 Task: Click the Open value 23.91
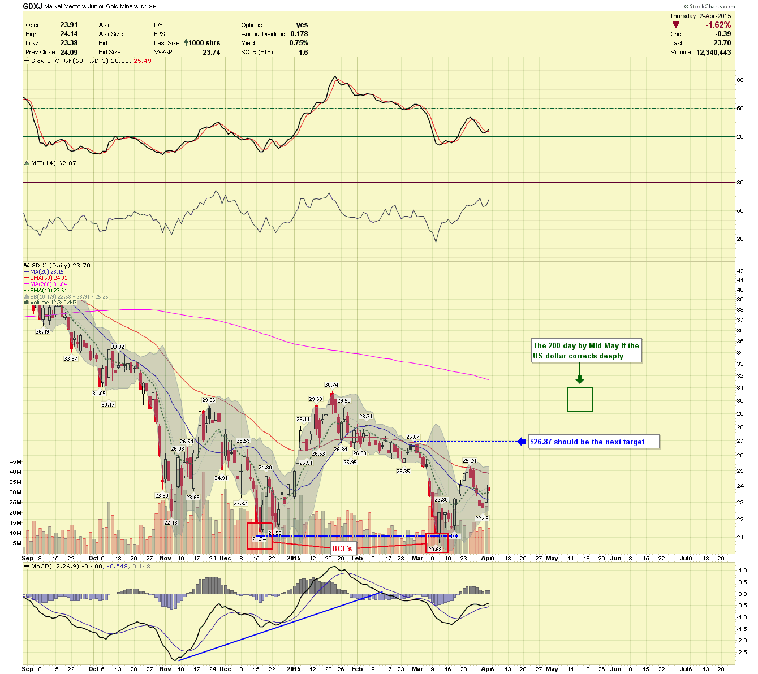coord(69,25)
